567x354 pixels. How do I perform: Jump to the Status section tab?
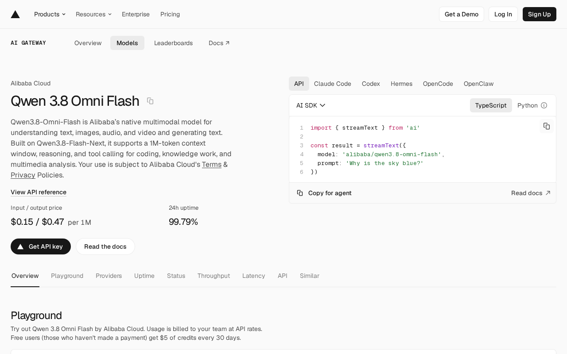pyautogui.click(x=176, y=276)
